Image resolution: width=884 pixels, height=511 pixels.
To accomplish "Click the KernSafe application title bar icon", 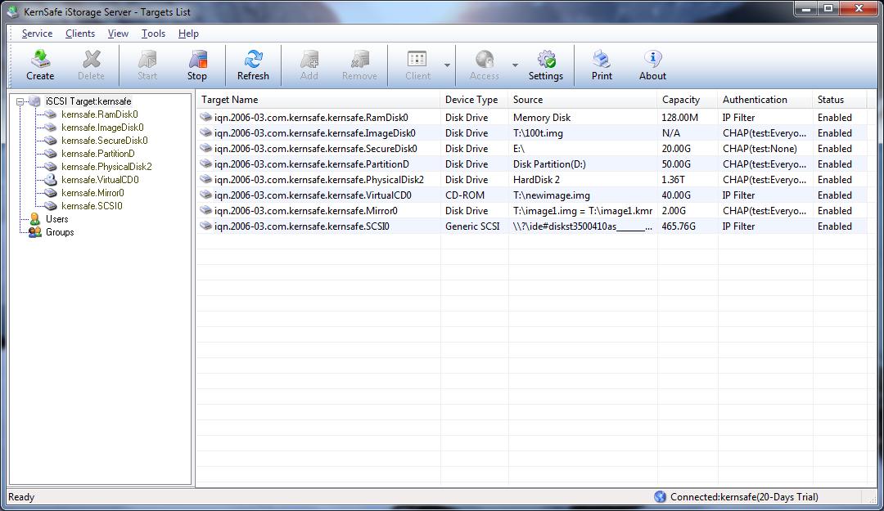I will (x=12, y=11).
